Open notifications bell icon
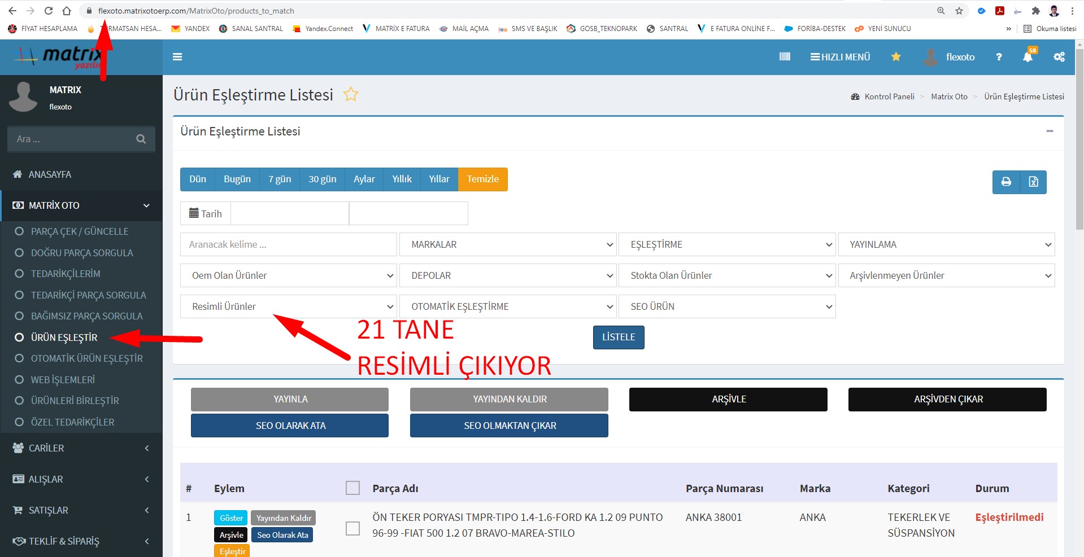The height and width of the screenshot is (557, 1084). 1028,57
